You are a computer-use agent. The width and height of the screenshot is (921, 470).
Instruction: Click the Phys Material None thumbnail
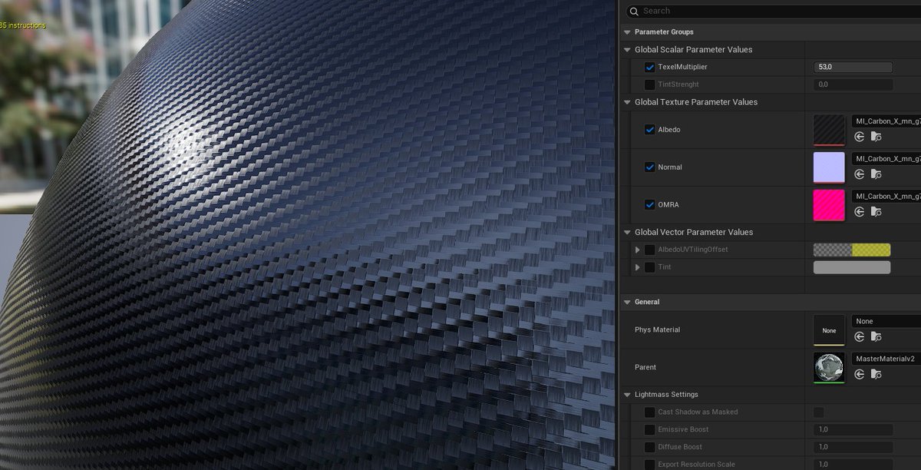click(x=829, y=330)
